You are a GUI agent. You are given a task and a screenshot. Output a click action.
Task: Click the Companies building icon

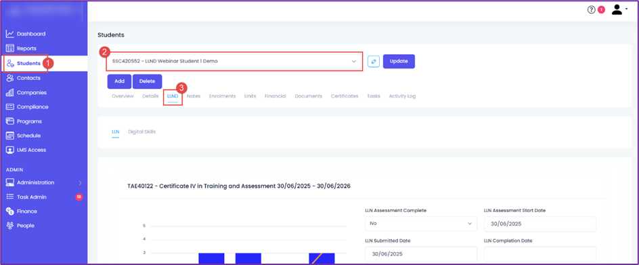coord(10,93)
